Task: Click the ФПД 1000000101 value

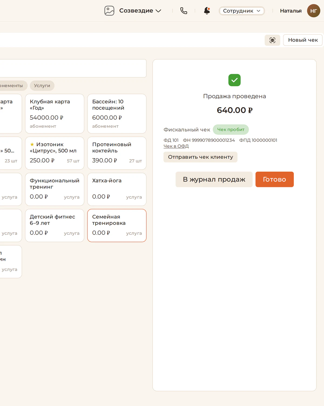Action: click(258, 140)
